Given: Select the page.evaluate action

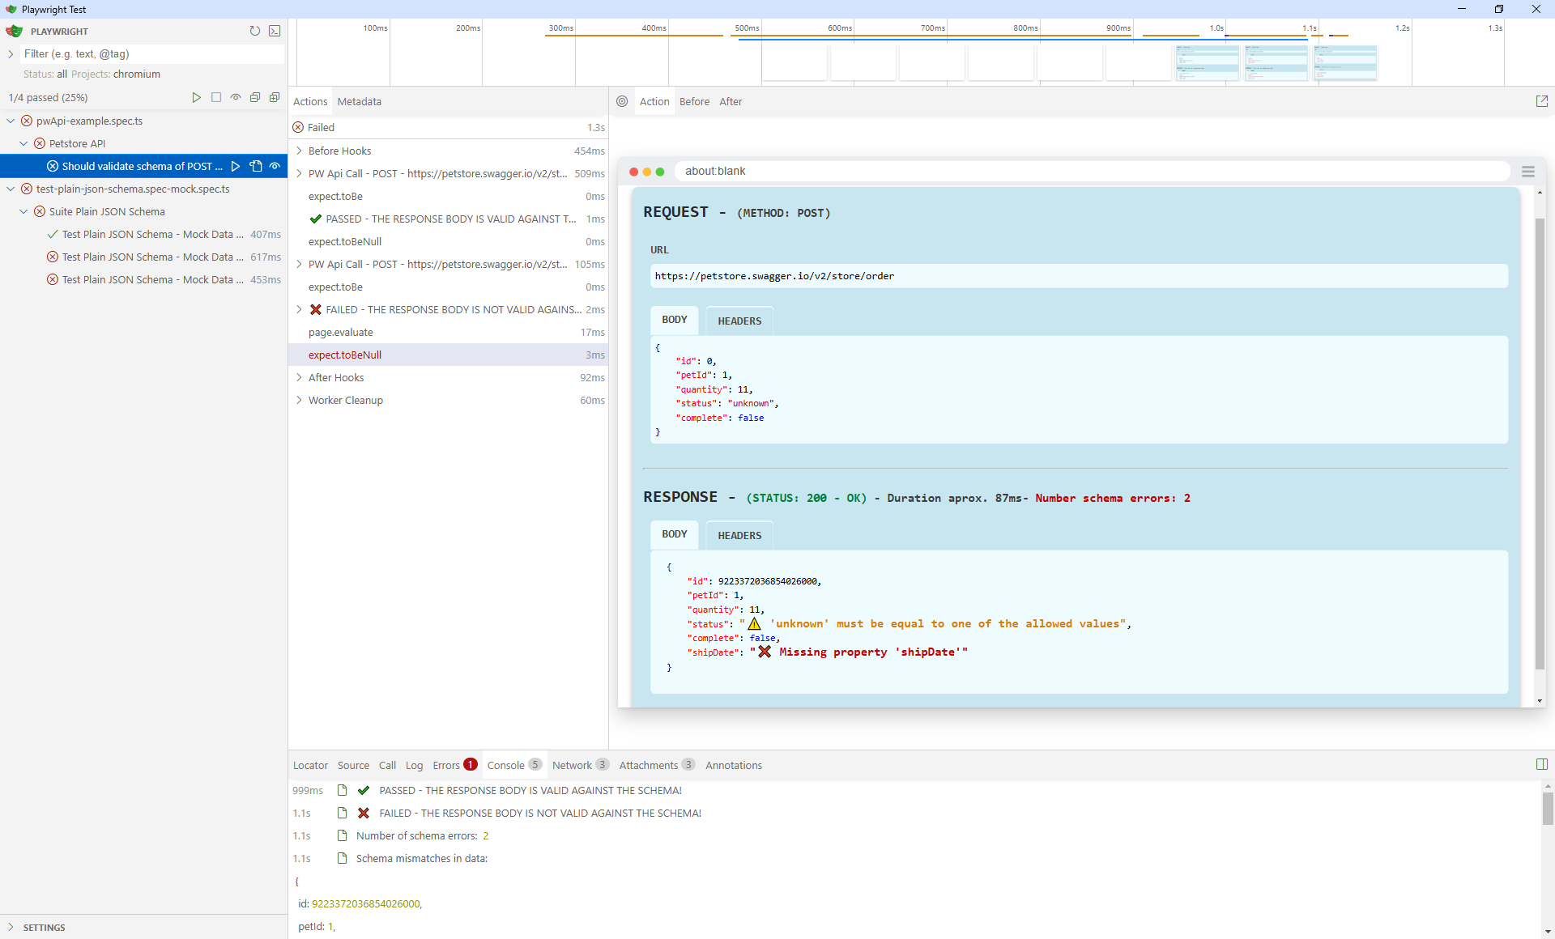Looking at the screenshot, I should tap(449, 332).
